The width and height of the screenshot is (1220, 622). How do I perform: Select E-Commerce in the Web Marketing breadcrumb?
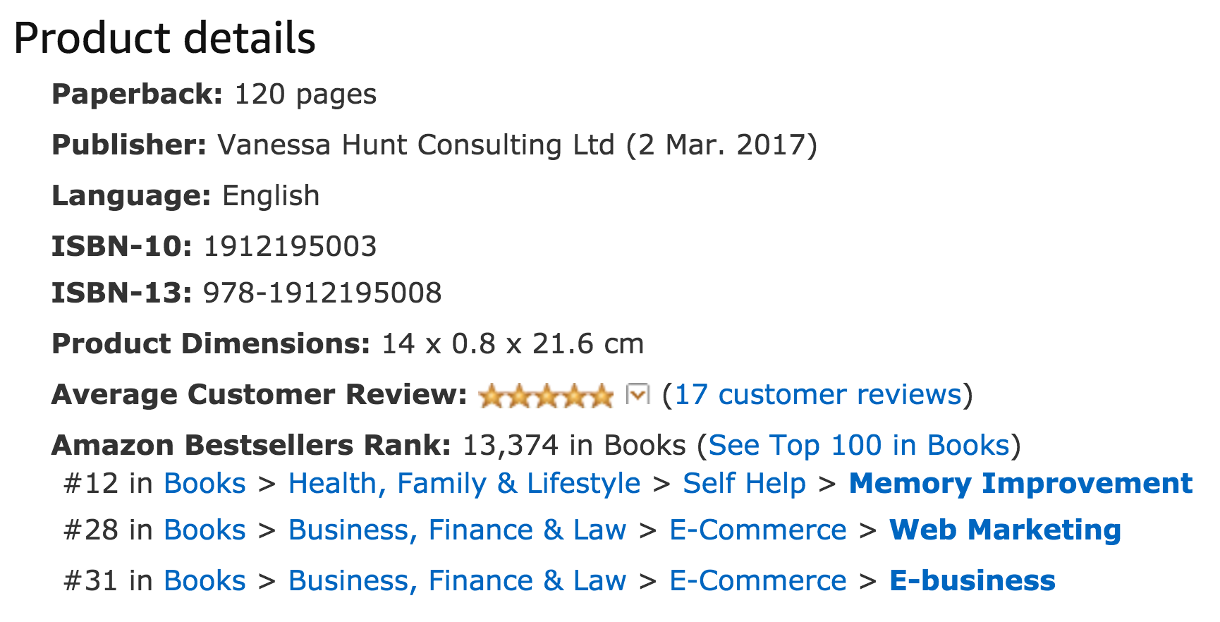757,530
